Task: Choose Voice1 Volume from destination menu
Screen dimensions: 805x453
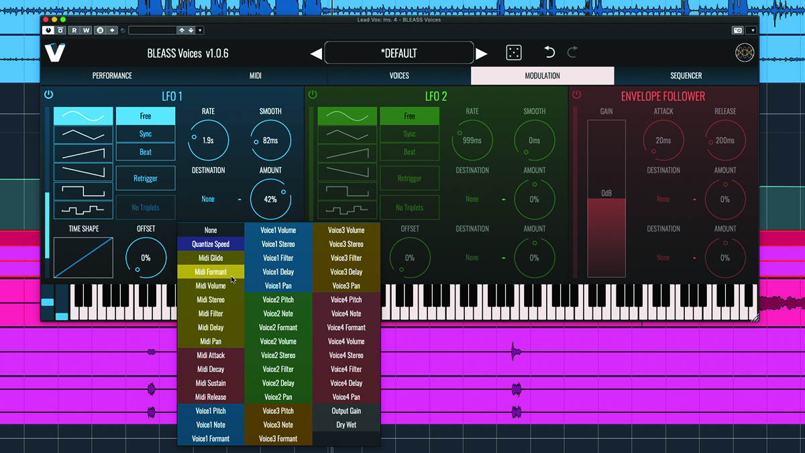Action: (278, 230)
